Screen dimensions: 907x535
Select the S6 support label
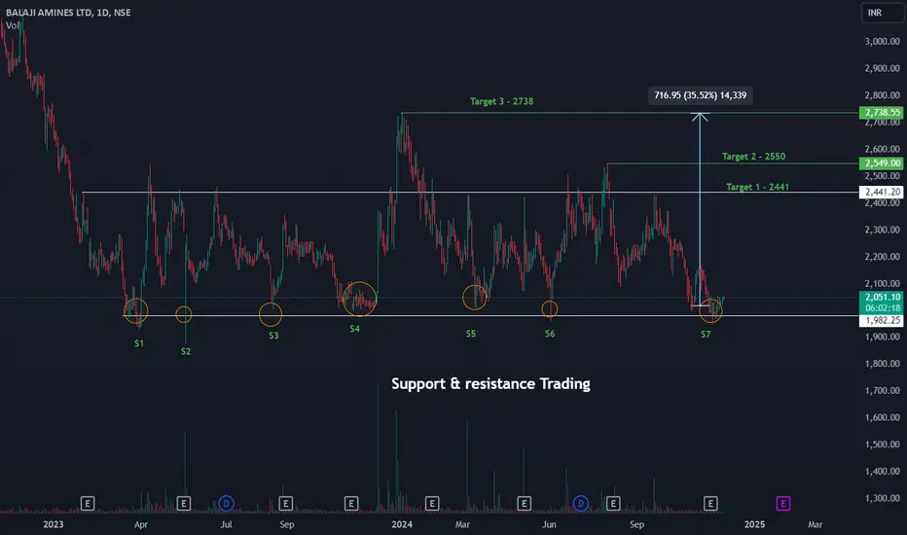(x=550, y=334)
